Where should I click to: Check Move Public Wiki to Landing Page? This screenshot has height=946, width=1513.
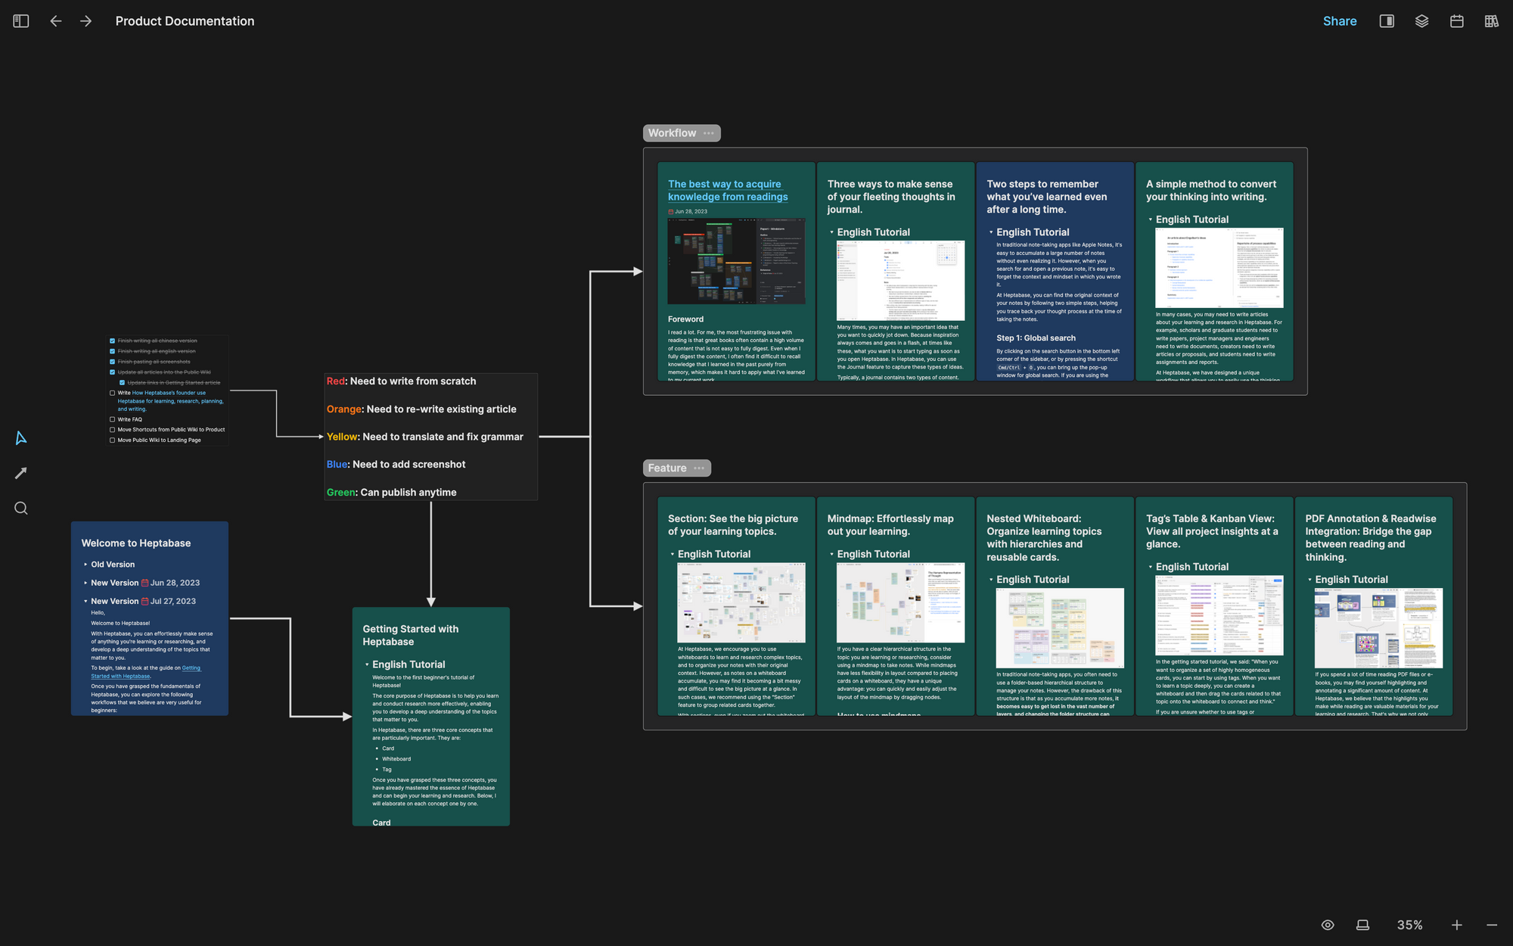(x=113, y=440)
